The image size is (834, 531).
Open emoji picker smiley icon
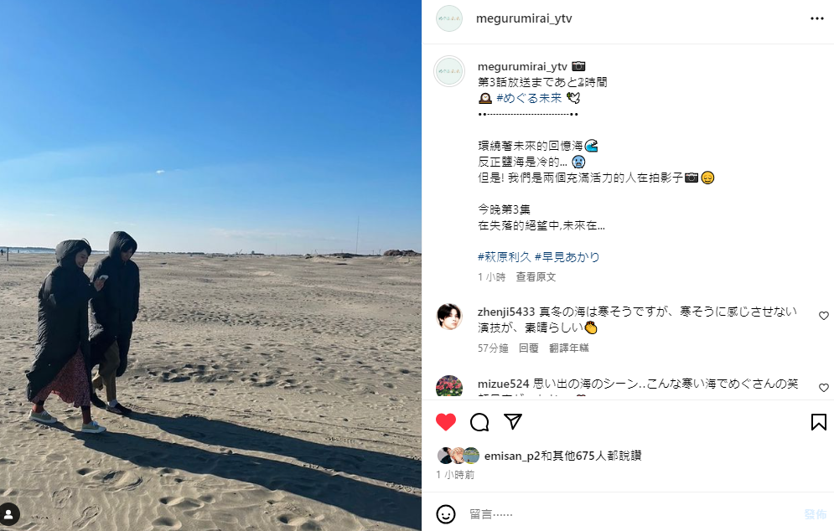[x=446, y=514]
